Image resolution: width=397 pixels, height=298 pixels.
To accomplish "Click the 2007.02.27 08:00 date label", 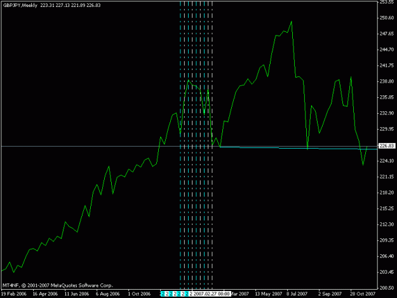I will pyautogui.click(x=212, y=294).
